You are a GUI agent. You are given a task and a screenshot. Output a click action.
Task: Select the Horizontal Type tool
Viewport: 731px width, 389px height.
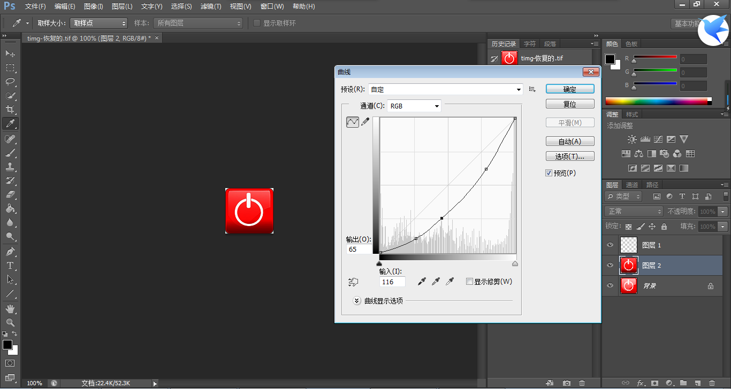pos(10,266)
